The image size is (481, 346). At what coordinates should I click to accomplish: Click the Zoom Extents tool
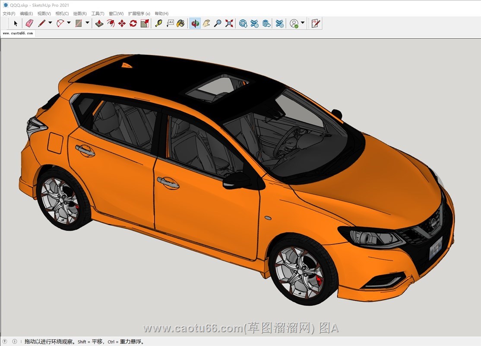[x=229, y=23]
